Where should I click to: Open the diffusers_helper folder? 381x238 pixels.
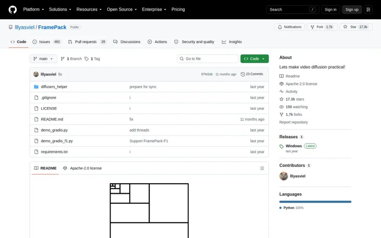coord(54,87)
